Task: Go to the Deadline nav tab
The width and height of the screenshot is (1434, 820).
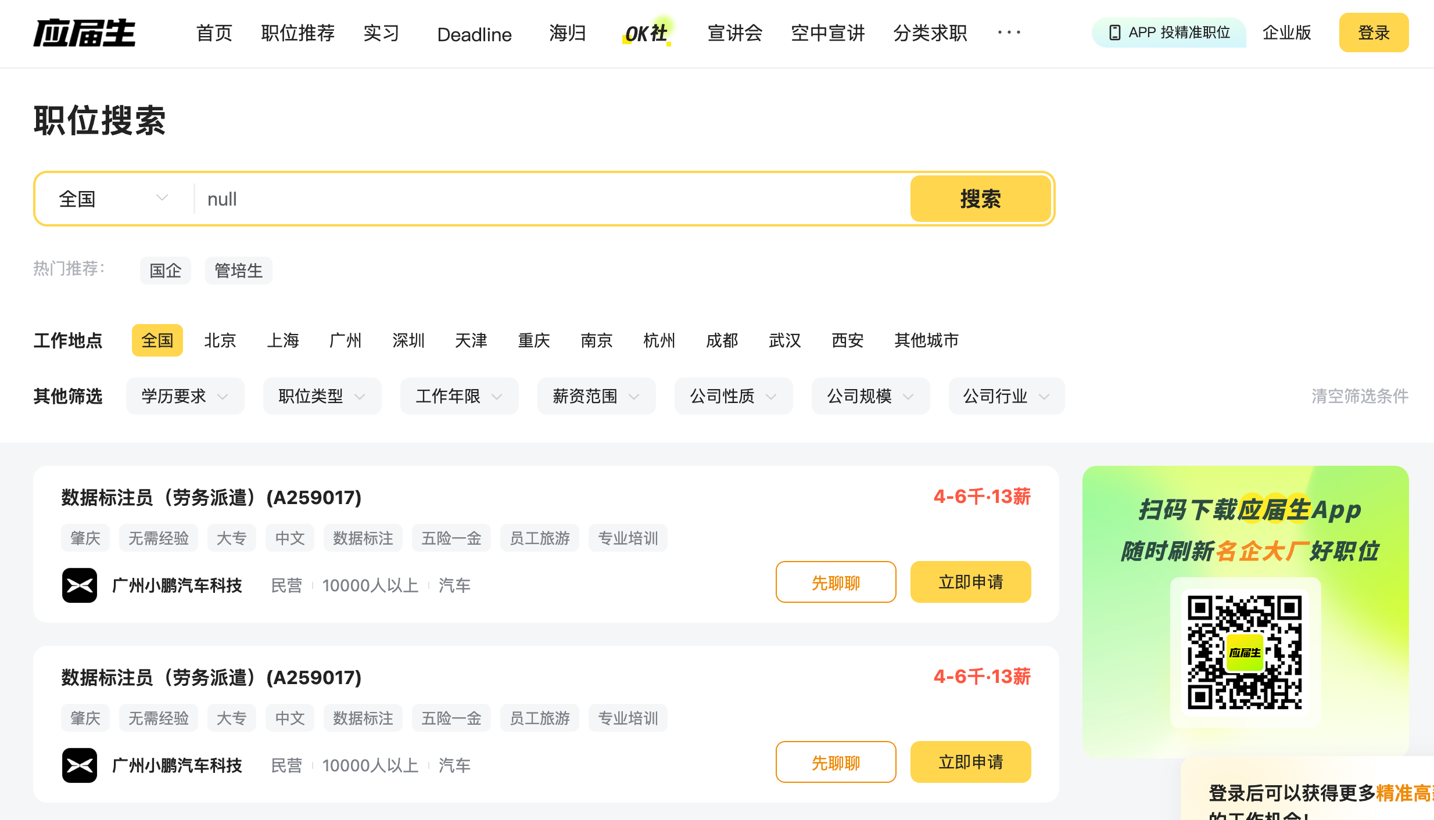Action: tap(474, 34)
